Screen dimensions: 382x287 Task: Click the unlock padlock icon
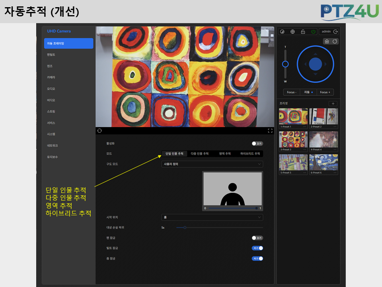[x=303, y=32]
